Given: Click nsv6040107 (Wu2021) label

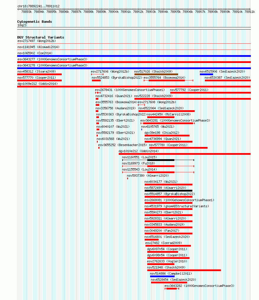Looking at the screenshot, I should click(x=113, y=127).
